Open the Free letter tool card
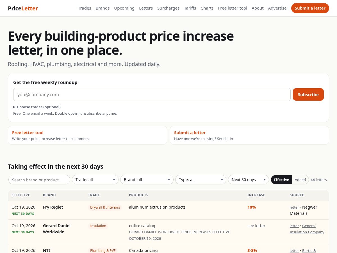Screen dimensions: 337x253 point(87,135)
